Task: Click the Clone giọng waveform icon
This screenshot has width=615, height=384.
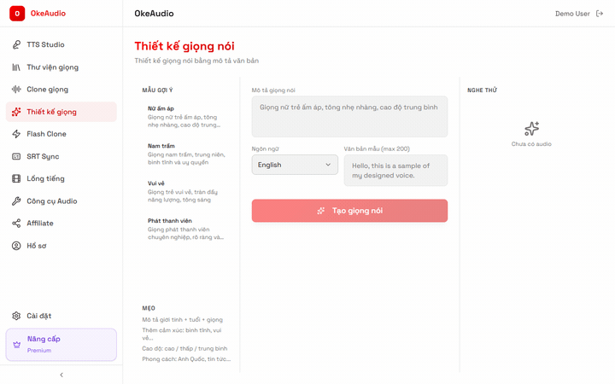Action: [x=16, y=89]
